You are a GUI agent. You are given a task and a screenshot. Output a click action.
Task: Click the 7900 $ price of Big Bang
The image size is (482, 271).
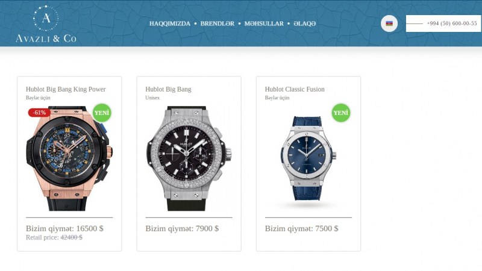point(207,229)
